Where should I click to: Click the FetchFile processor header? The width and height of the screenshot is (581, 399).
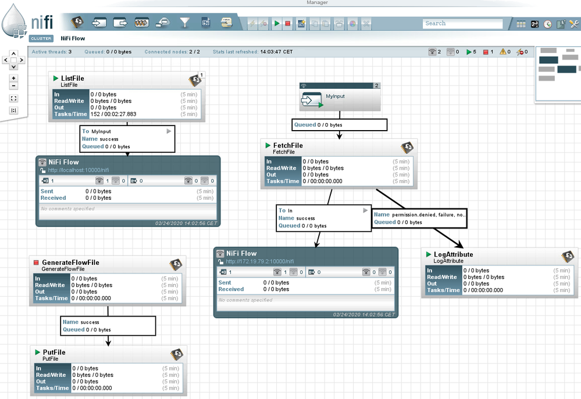[338, 148]
